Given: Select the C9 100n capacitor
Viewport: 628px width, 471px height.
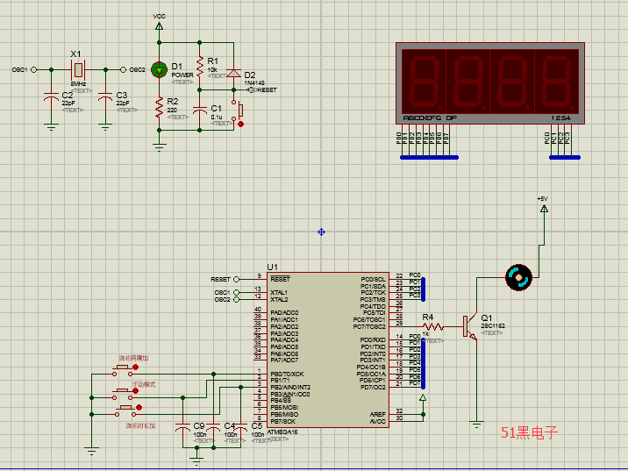Looking at the screenshot, I should [182, 430].
